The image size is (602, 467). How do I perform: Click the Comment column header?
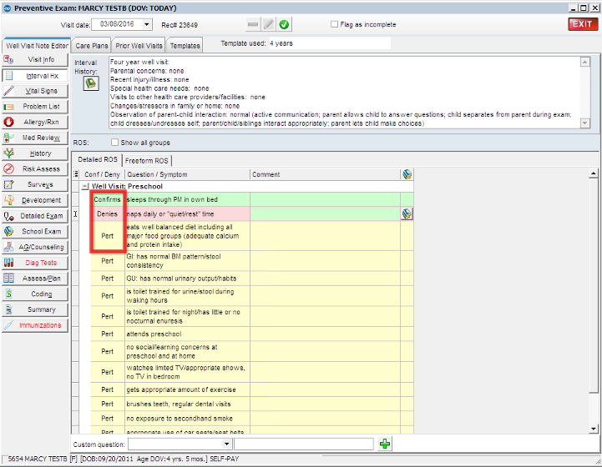coord(325,174)
